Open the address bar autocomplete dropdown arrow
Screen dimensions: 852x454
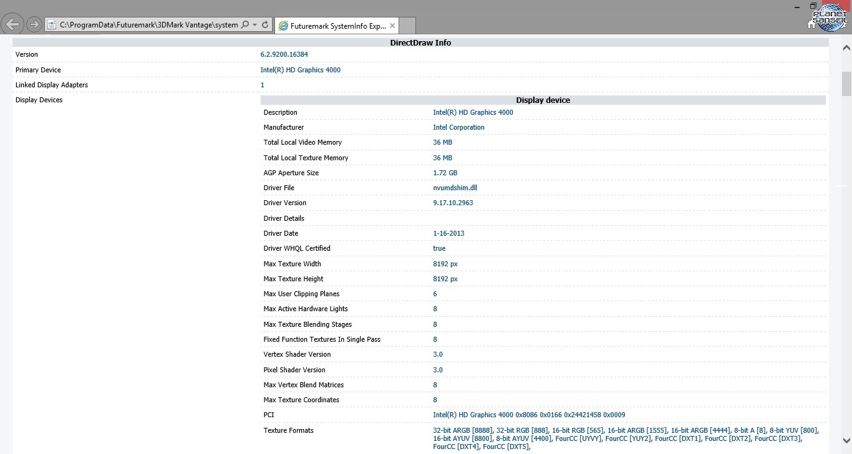click(255, 25)
